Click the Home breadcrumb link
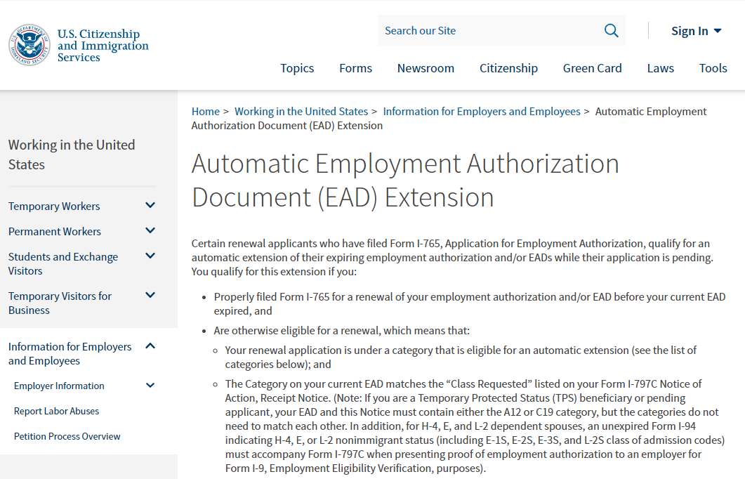This screenshot has height=479, width=745. (x=206, y=111)
